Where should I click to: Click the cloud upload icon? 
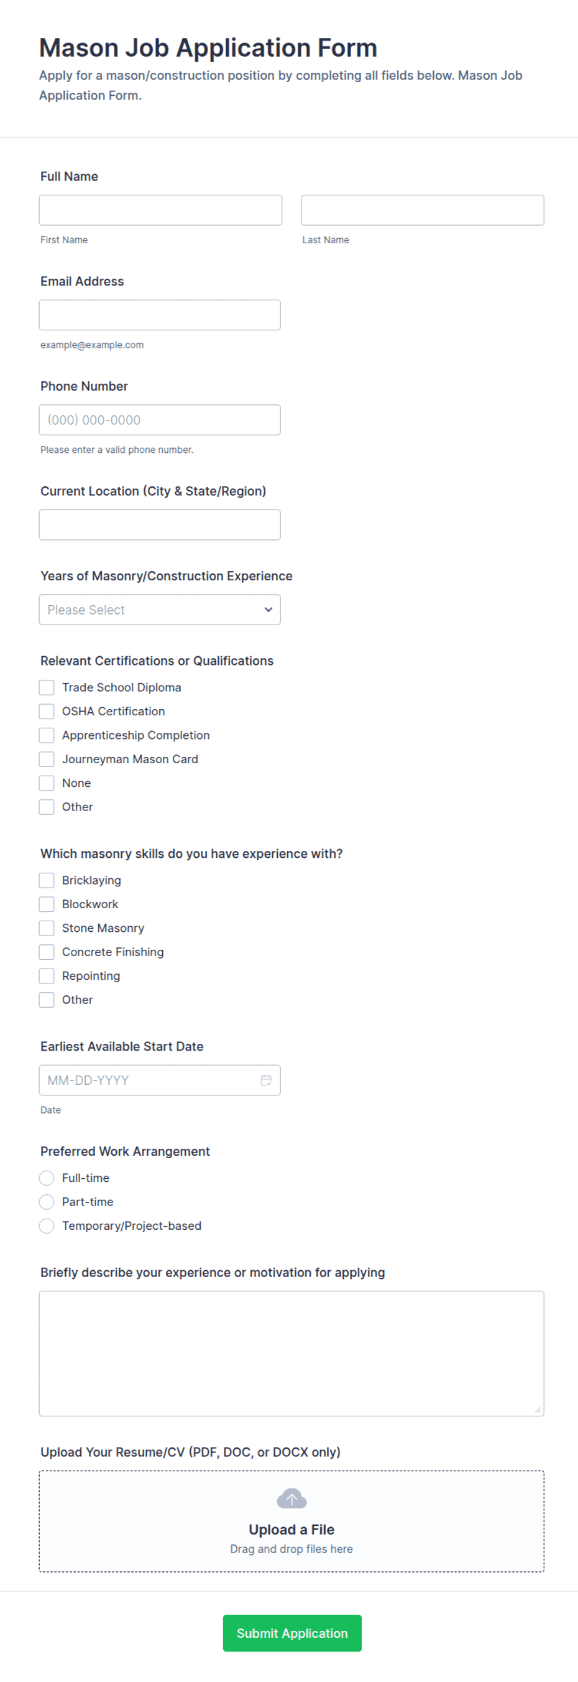291,1498
